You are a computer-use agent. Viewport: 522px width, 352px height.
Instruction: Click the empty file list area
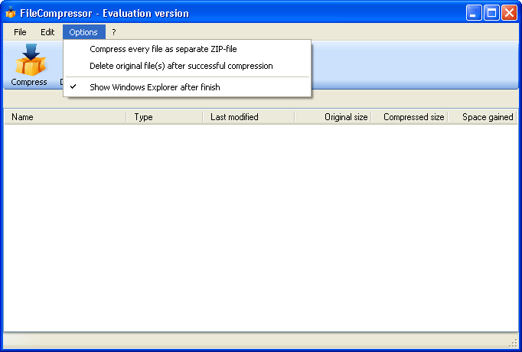(260, 230)
